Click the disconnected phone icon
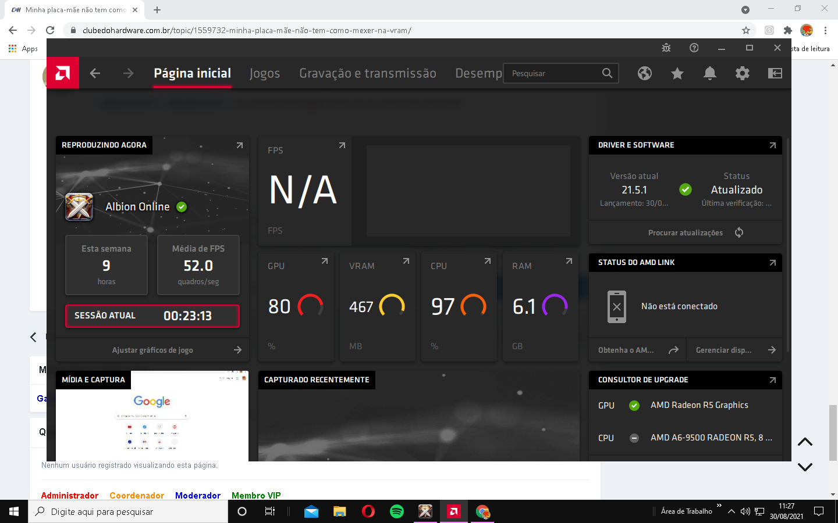Viewport: 838px width, 523px height. click(x=617, y=306)
